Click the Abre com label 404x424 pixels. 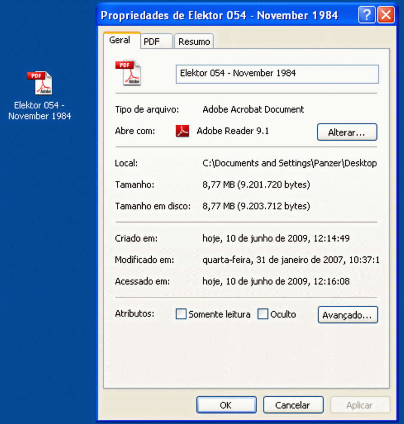135,131
